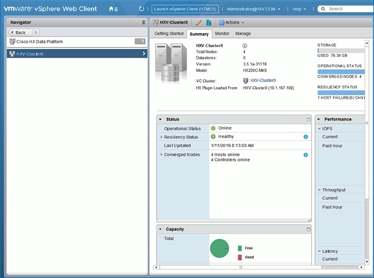Open Resiliency Status info icon
Viewport: 374px width, 278px height.
(306, 137)
